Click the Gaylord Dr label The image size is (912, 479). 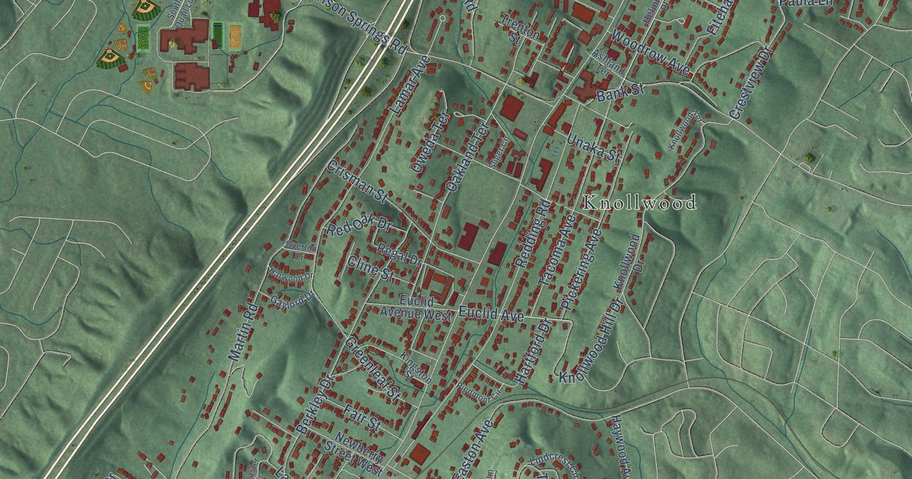coord(292,299)
